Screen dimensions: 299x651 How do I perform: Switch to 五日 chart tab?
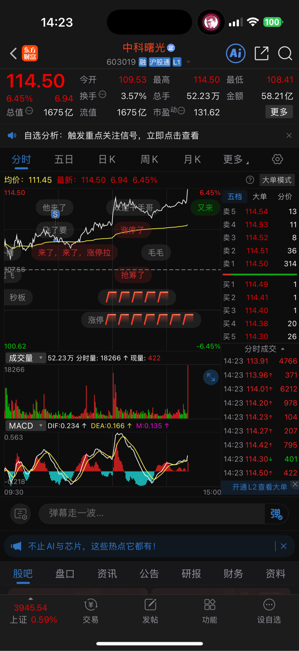tap(64, 160)
